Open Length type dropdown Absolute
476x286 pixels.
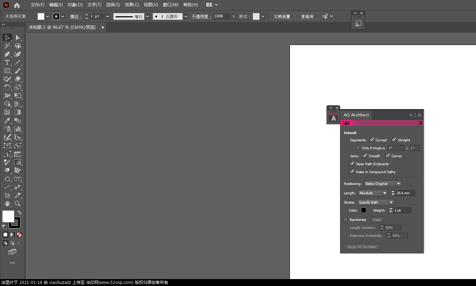point(373,193)
